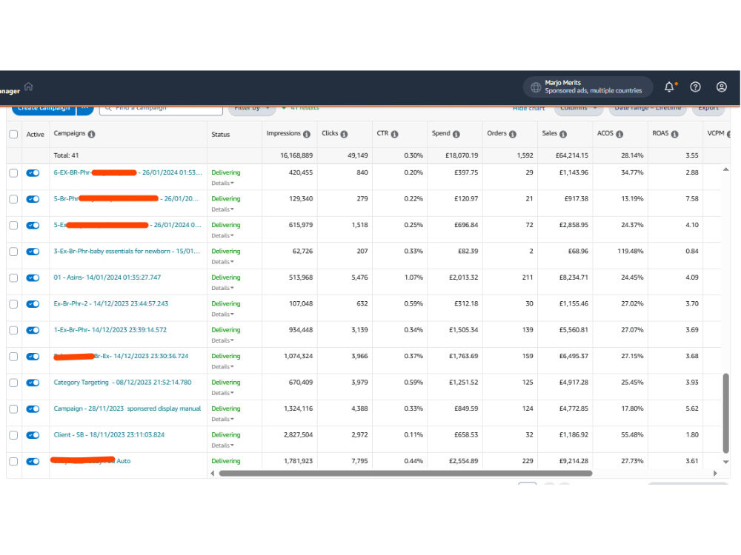Open the help question mark icon
The image size is (741, 555).
695,87
